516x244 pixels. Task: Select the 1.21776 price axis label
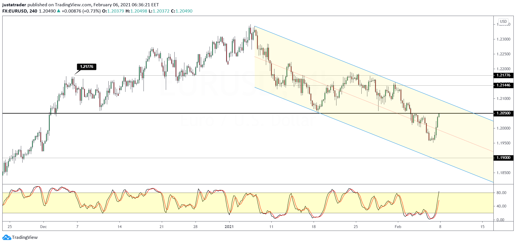[503, 75]
